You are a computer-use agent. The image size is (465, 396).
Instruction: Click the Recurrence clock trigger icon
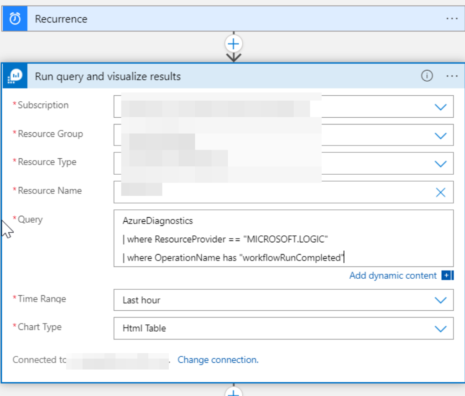coord(15,19)
